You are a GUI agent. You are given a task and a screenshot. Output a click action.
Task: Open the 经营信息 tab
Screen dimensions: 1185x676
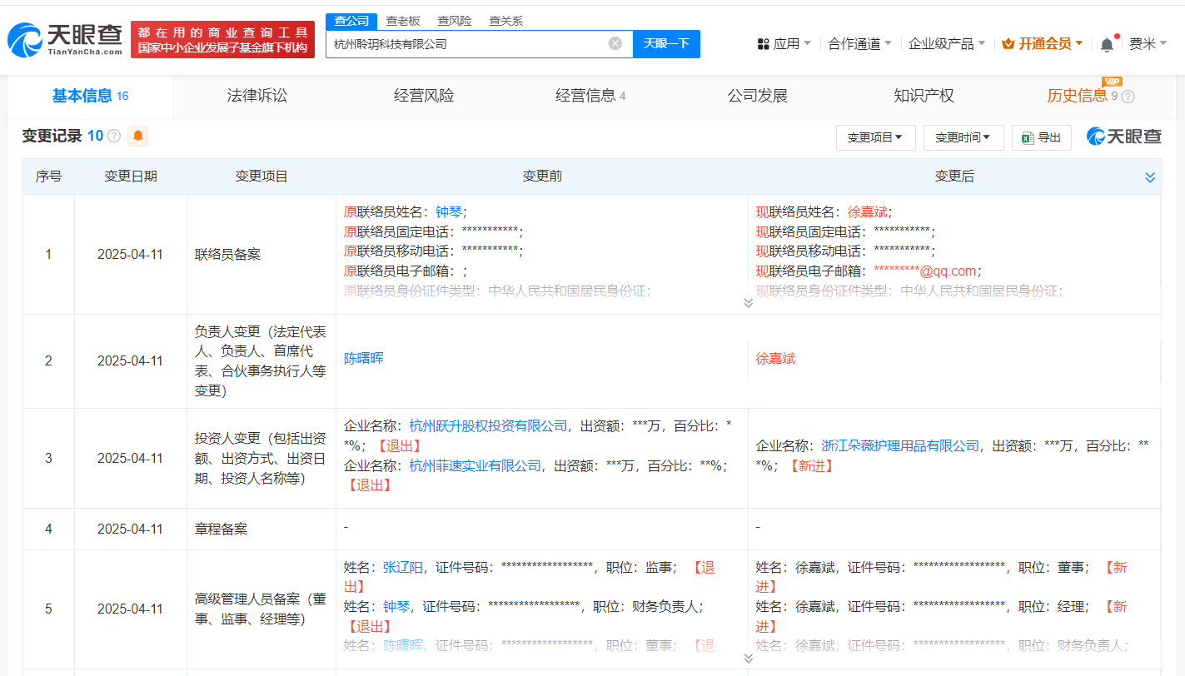[590, 97]
